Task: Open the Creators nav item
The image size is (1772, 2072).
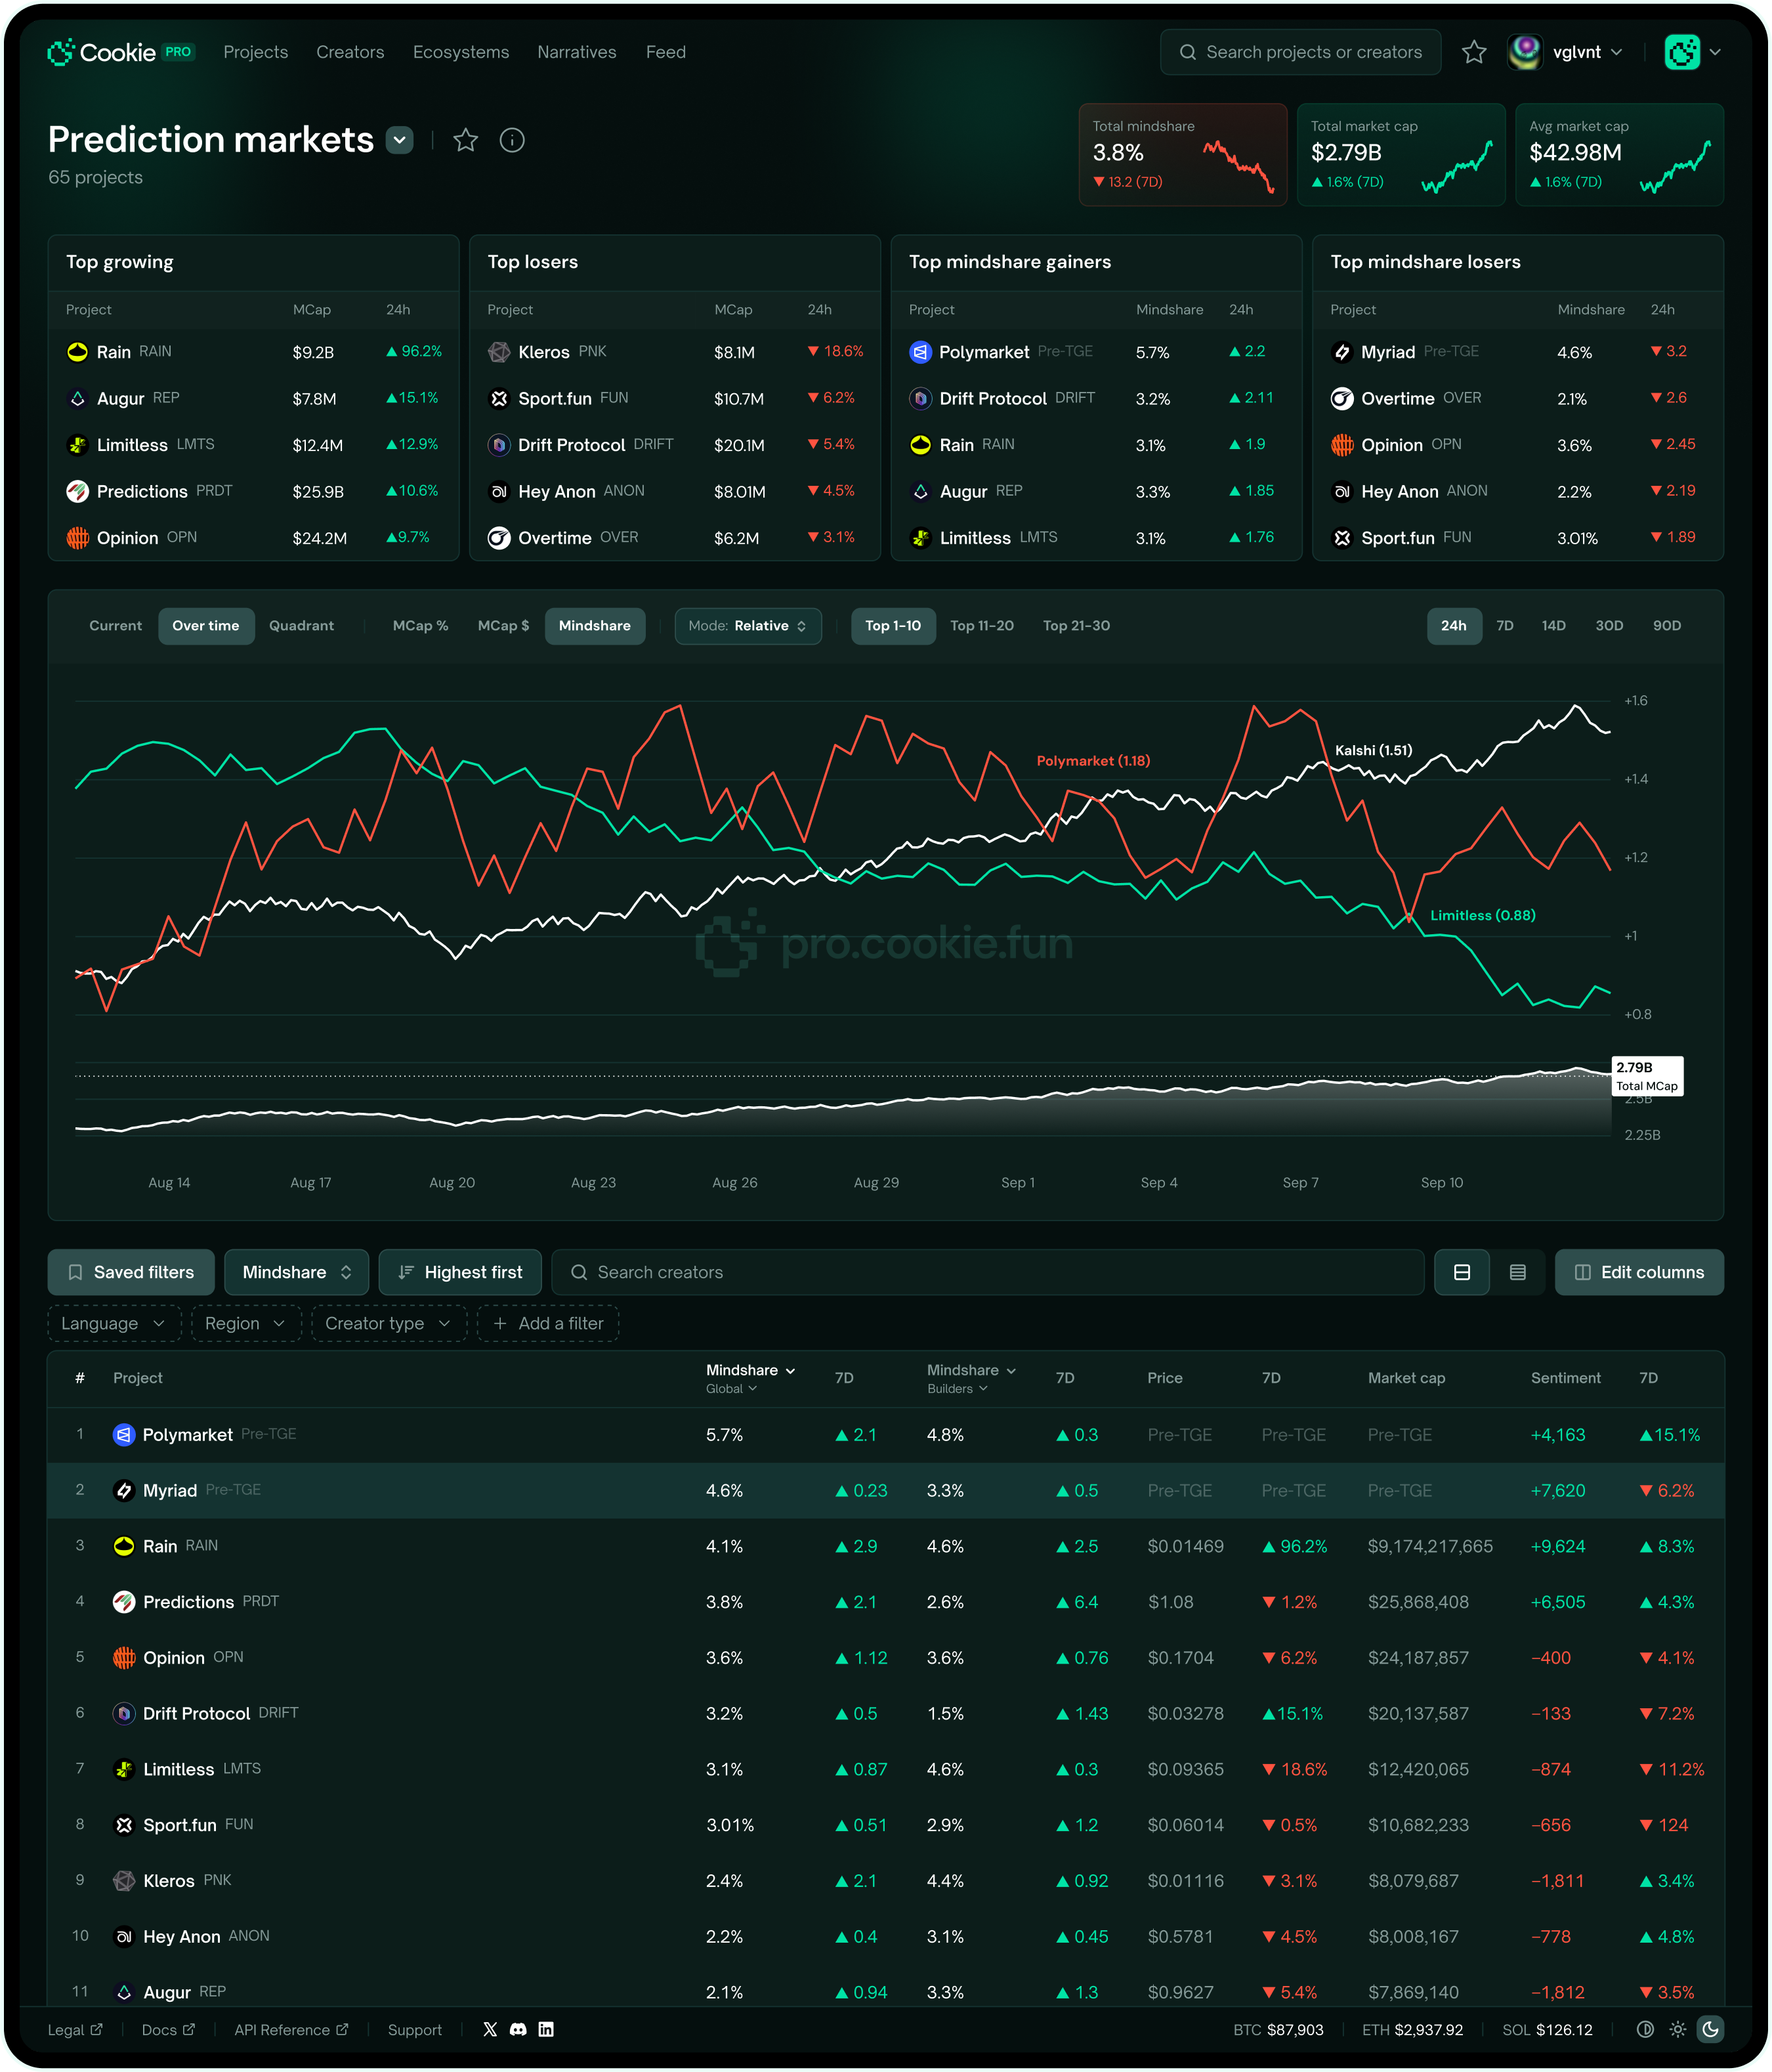Action: [350, 52]
